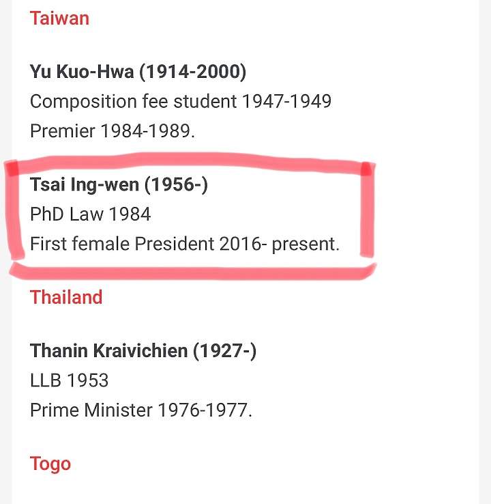Click the birth year (1956-) beside Tsai Ing-wen

pos(176,184)
